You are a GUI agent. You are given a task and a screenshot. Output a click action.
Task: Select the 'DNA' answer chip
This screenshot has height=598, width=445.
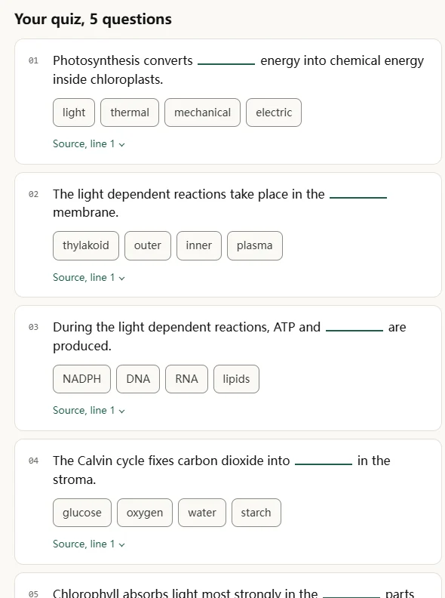[x=138, y=379]
